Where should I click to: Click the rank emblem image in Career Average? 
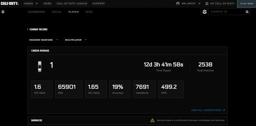[40, 67]
